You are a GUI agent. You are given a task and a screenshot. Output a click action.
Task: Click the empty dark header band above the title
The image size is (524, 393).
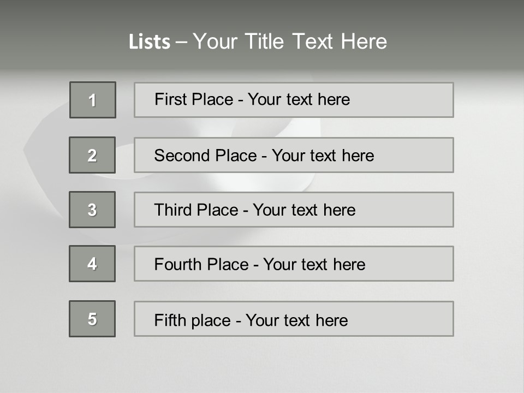pyautogui.click(x=262, y=12)
